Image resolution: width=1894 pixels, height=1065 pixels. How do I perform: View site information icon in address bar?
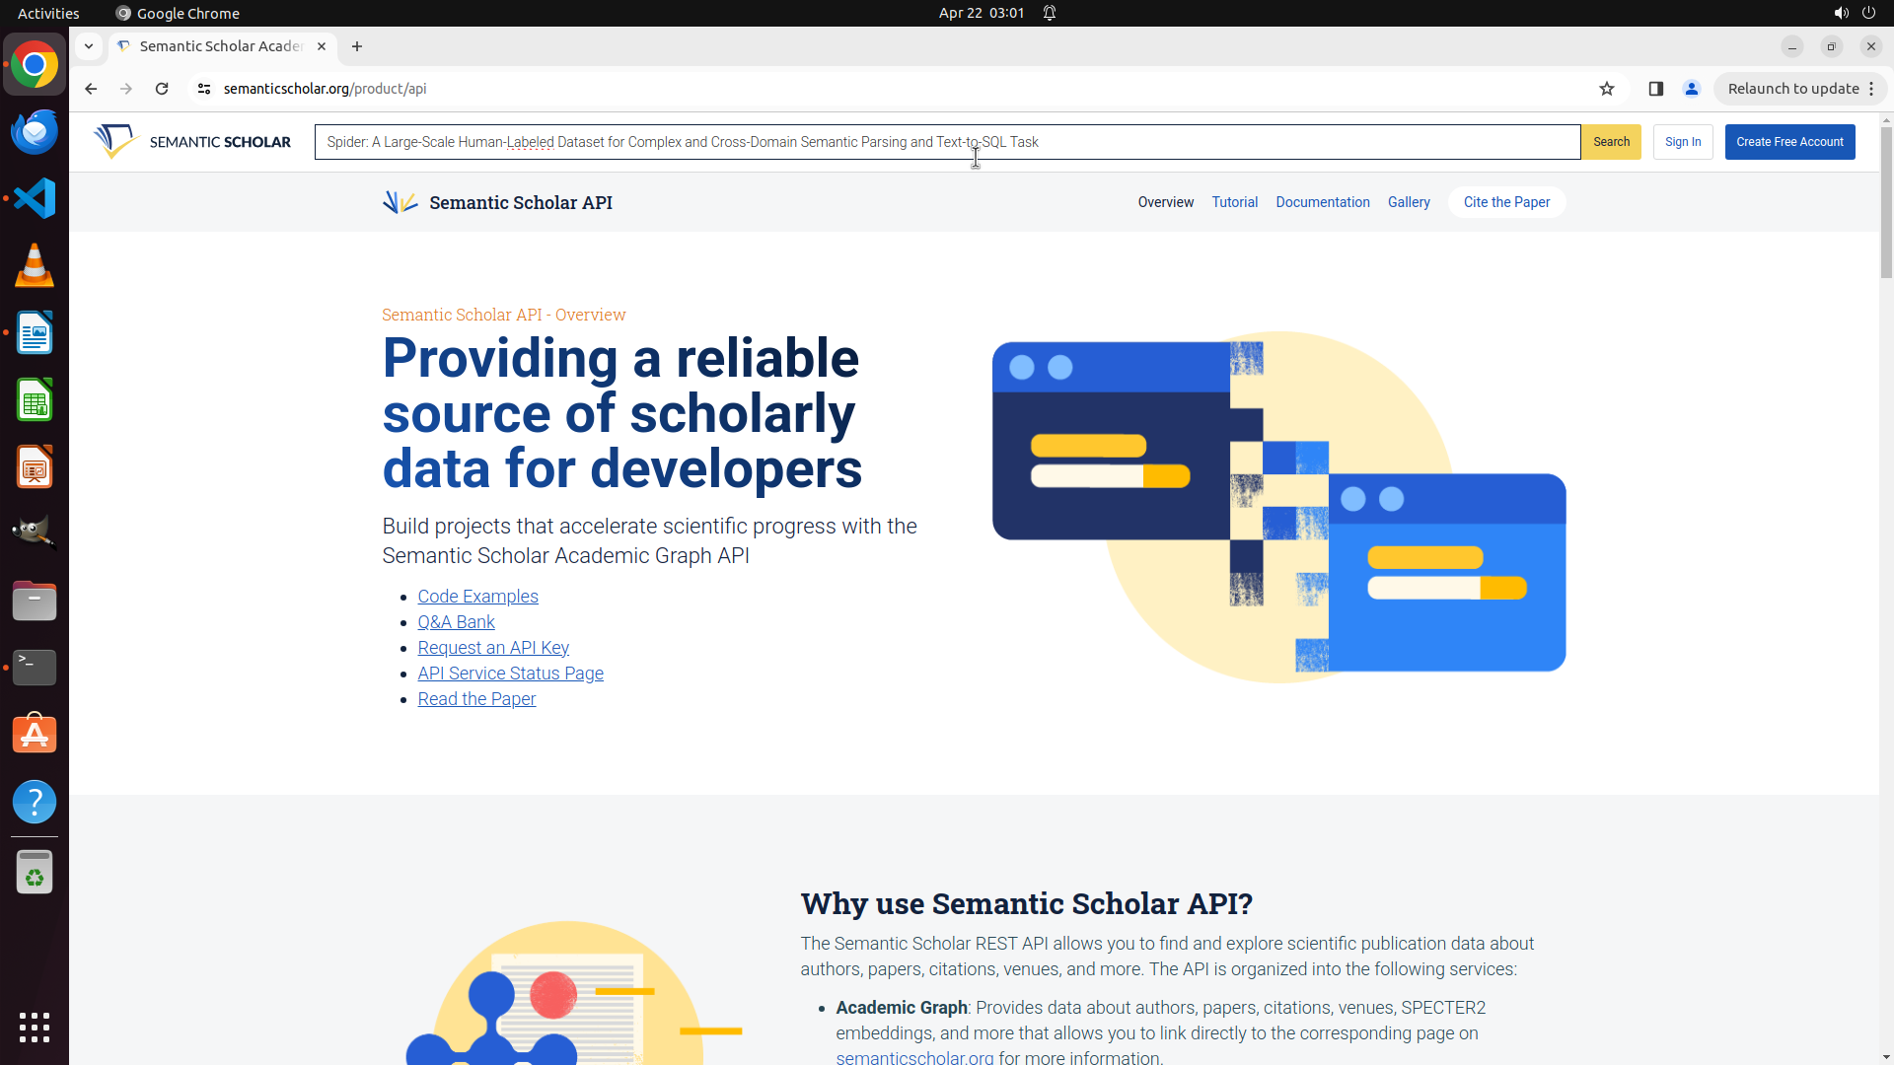click(x=204, y=89)
